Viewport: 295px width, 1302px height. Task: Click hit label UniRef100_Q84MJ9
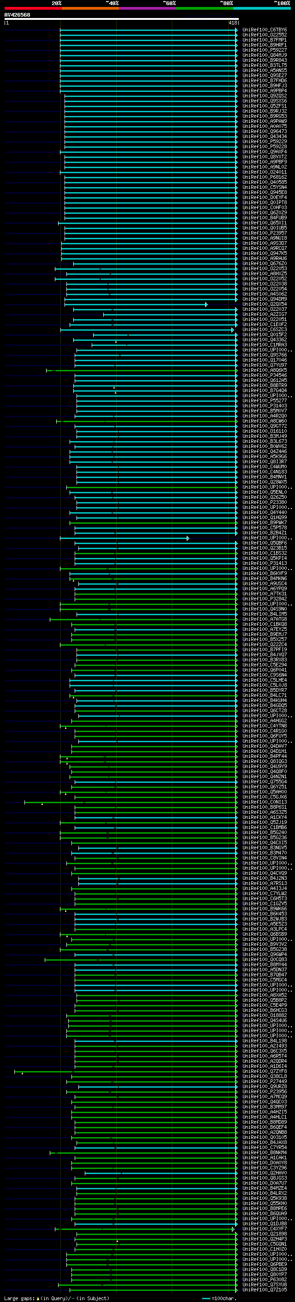point(264,55)
